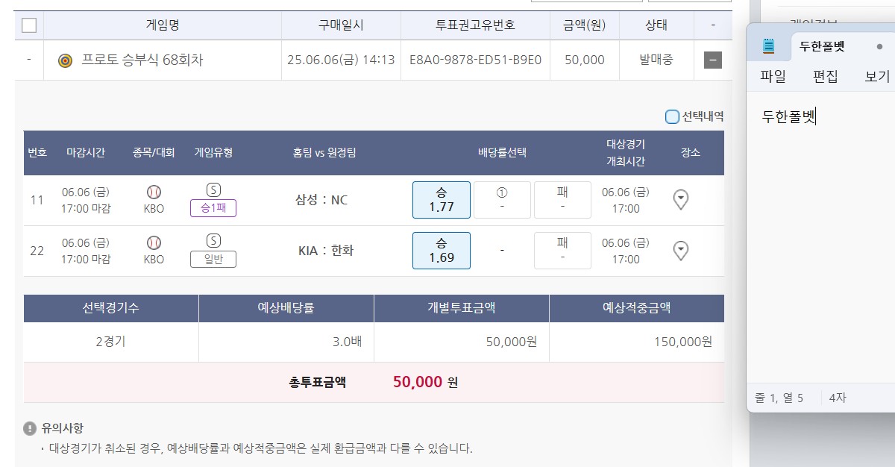Click the S badge on match 22
Screen dimensions: 895x467
click(x=213, y=241)
